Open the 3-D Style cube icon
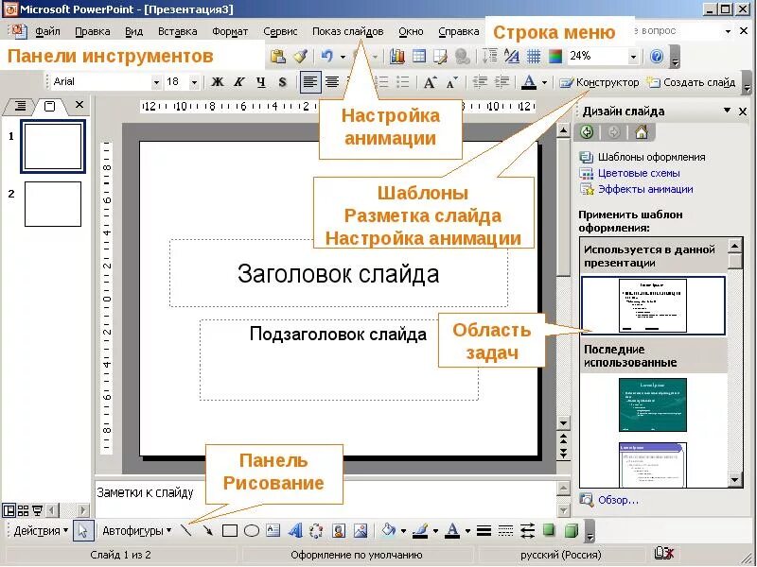This screenshot has height=567, width=757. (572, 531)
